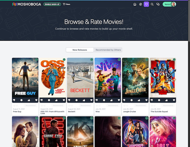Viewport: 190px width, 147px height.
Task: Select the New Releases tab
Action: tap(80, 50)
